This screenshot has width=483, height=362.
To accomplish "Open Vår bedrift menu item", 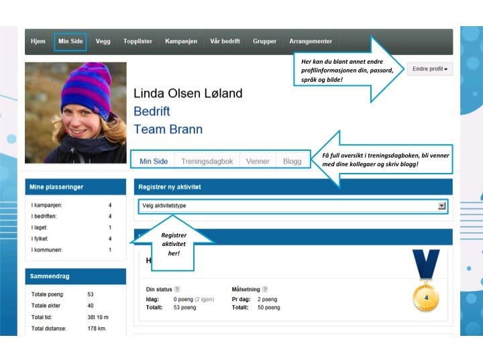I will tap(225, 42).
